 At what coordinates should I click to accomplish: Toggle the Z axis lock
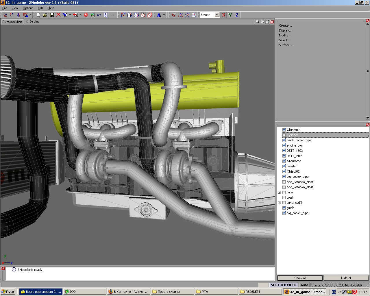(237, 15)
